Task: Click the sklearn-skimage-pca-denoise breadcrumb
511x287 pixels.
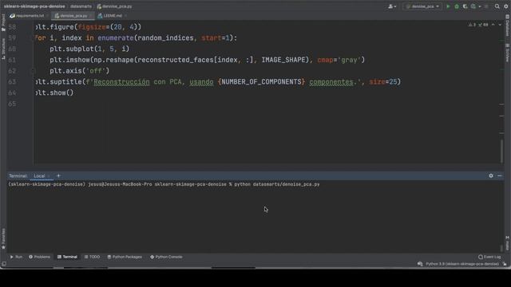Action: click(34, 6)
